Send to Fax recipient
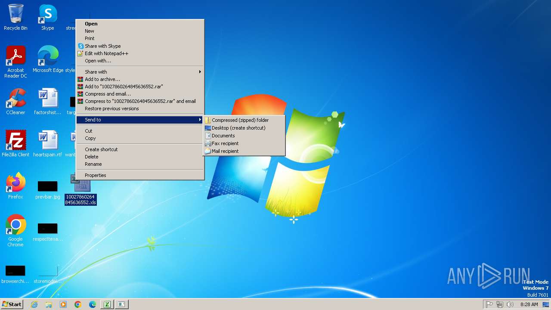Screen dimensions: 551x310 [244, 143]
